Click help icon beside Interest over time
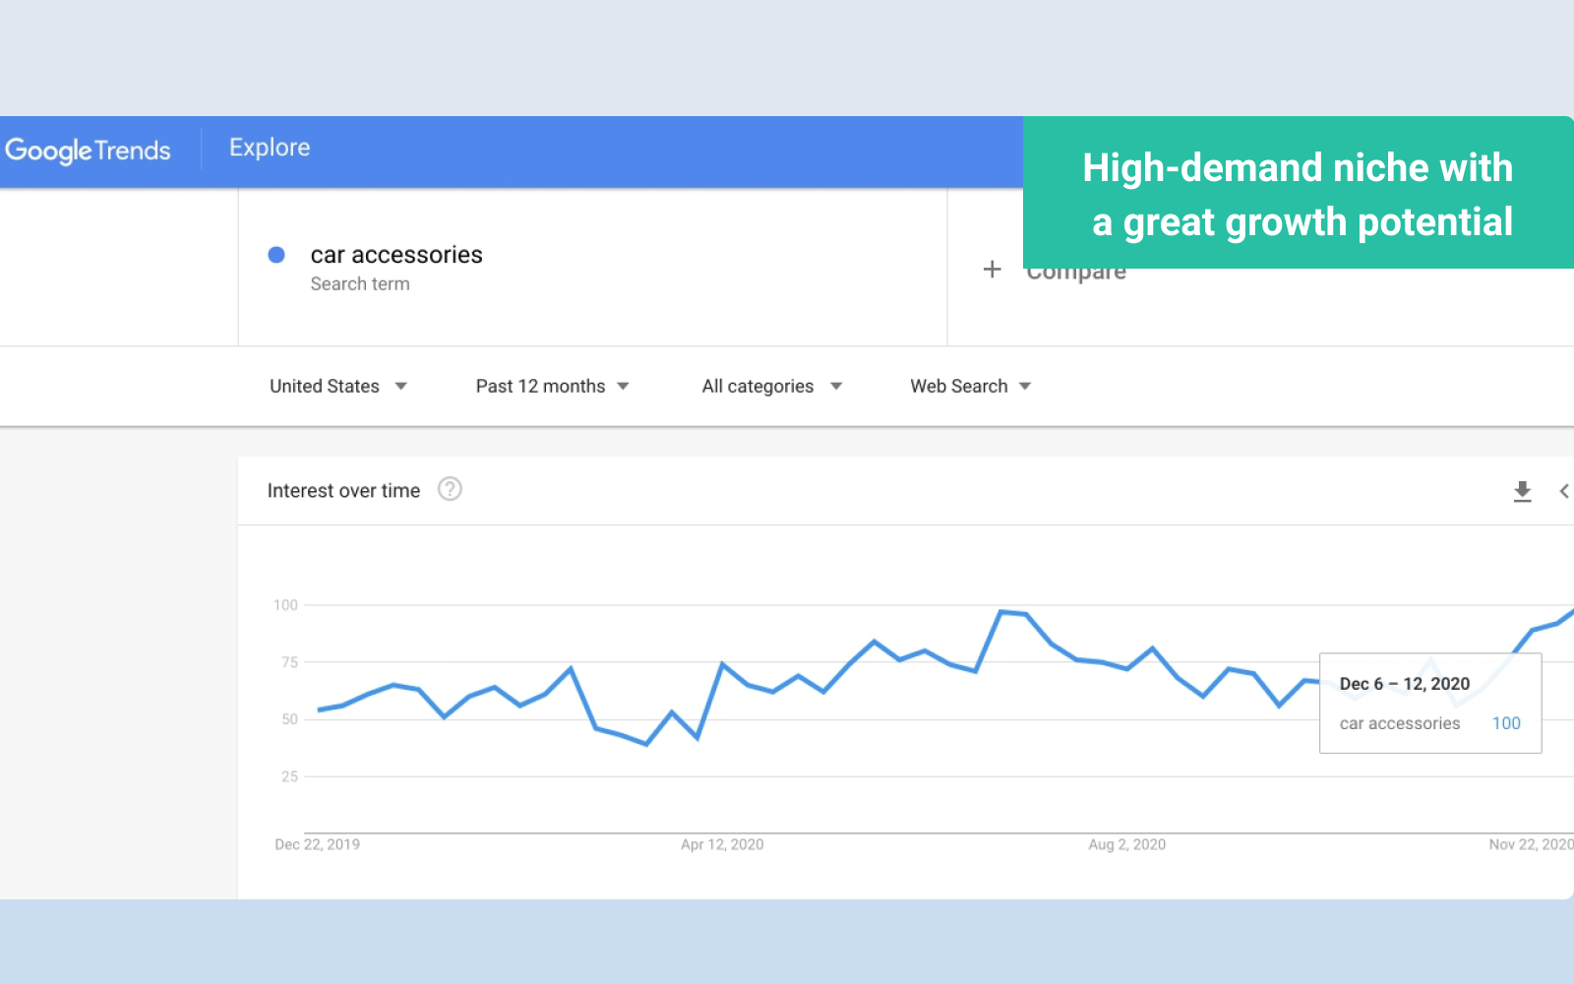1574x984 pixels. tap(450, 489)
